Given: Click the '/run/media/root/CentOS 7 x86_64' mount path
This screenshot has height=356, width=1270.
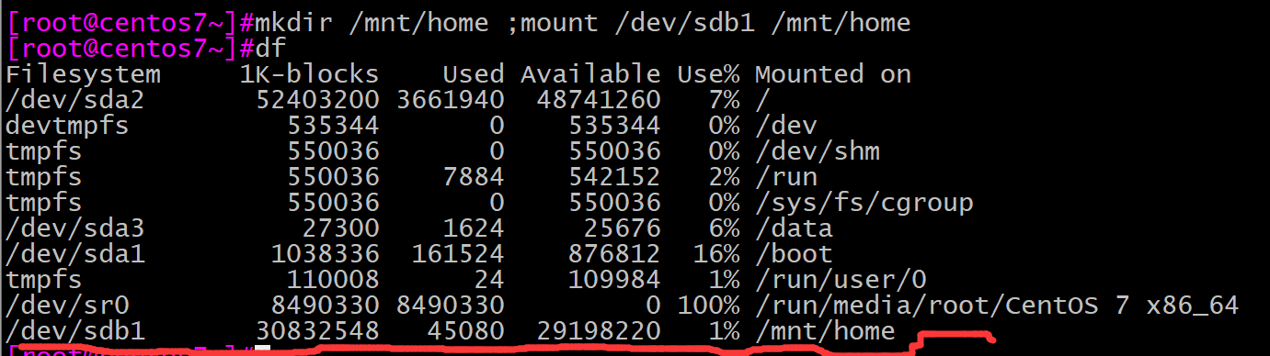Looking at the screenshot, I should pos(997,305).
